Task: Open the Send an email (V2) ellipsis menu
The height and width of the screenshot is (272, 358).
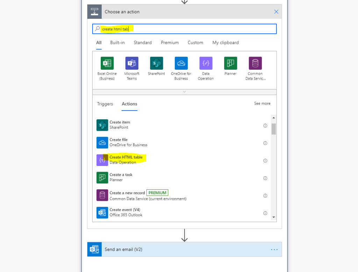Action: point(274,250)
